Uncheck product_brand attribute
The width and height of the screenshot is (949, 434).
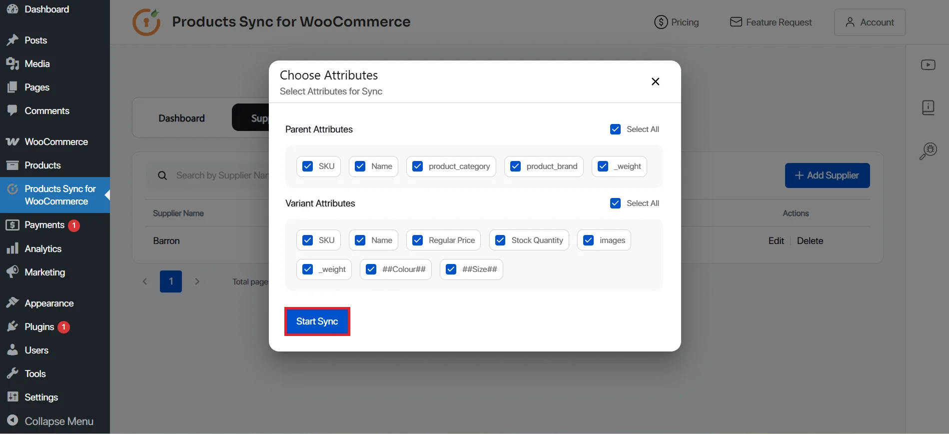tap(516, 166)
